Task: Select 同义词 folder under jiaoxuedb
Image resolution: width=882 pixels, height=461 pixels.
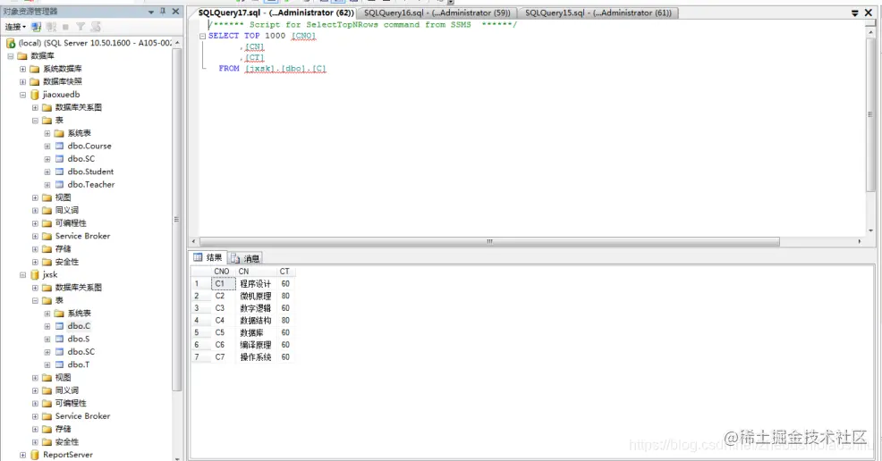Action: (67, 210)
